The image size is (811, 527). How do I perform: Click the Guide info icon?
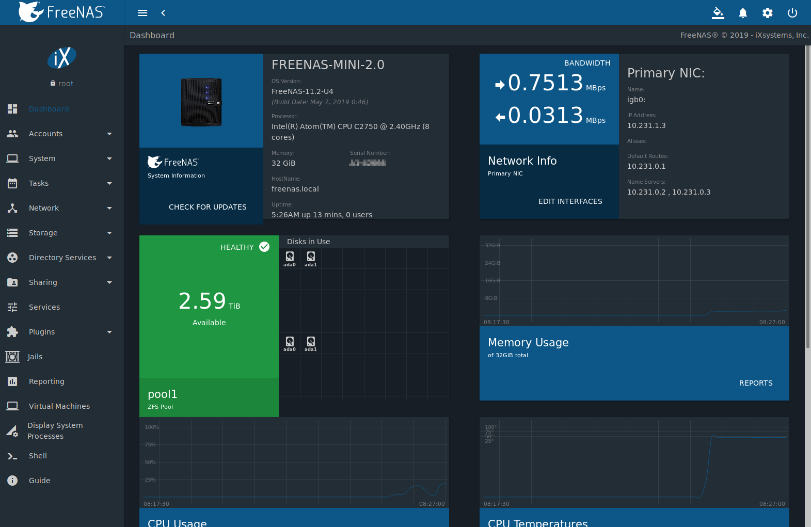[x=12, y=481]
